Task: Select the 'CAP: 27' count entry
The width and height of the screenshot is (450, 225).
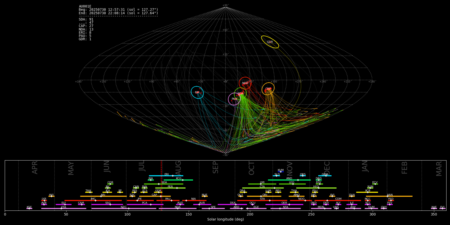Action: coord(86,26)
